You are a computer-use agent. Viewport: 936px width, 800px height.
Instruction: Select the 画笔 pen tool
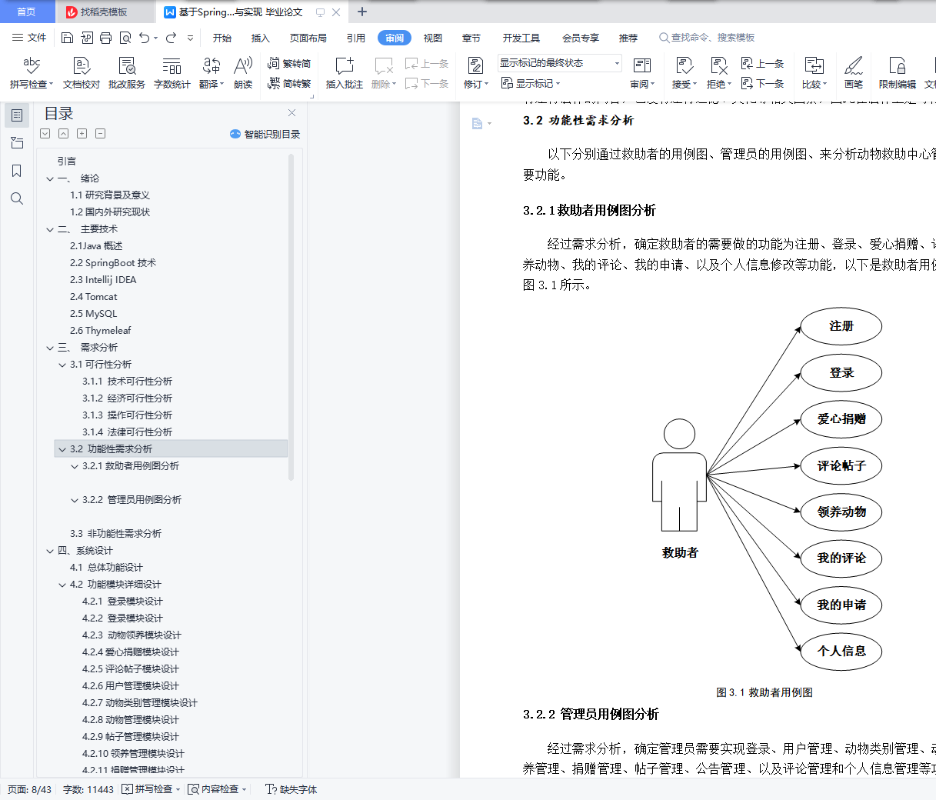click(854, 73)
